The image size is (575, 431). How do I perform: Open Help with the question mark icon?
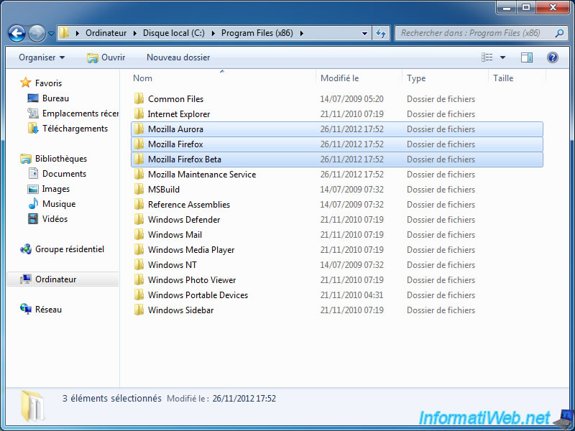tap(553, 57)
